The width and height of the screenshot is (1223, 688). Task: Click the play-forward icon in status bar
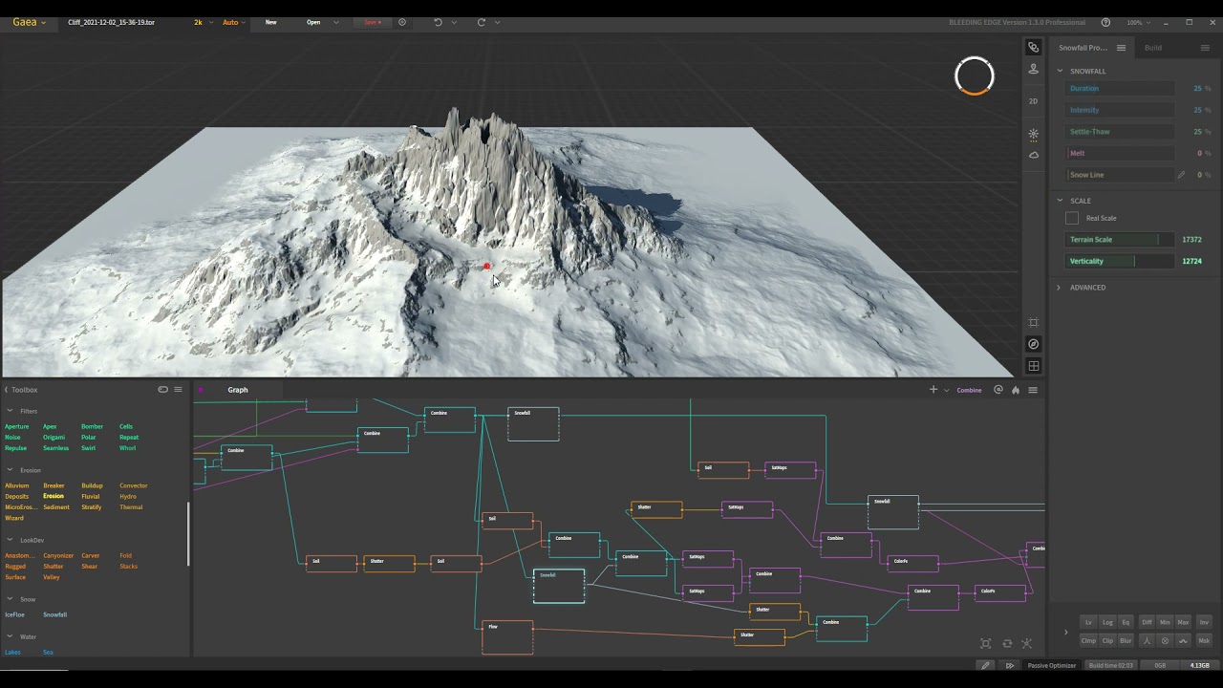click(1010, 665)
